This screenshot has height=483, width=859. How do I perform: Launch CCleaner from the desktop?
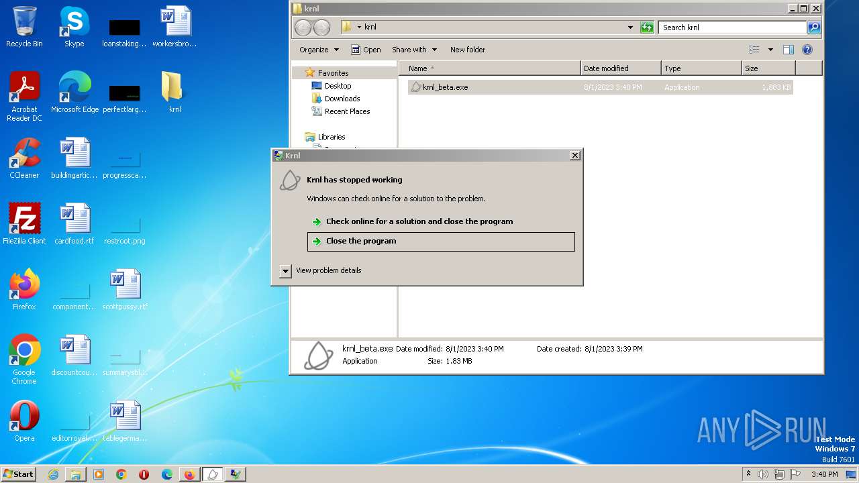(x=24, y=158)
